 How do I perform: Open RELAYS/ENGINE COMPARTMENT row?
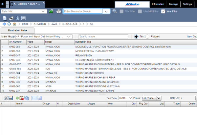[x=99, y=60]
